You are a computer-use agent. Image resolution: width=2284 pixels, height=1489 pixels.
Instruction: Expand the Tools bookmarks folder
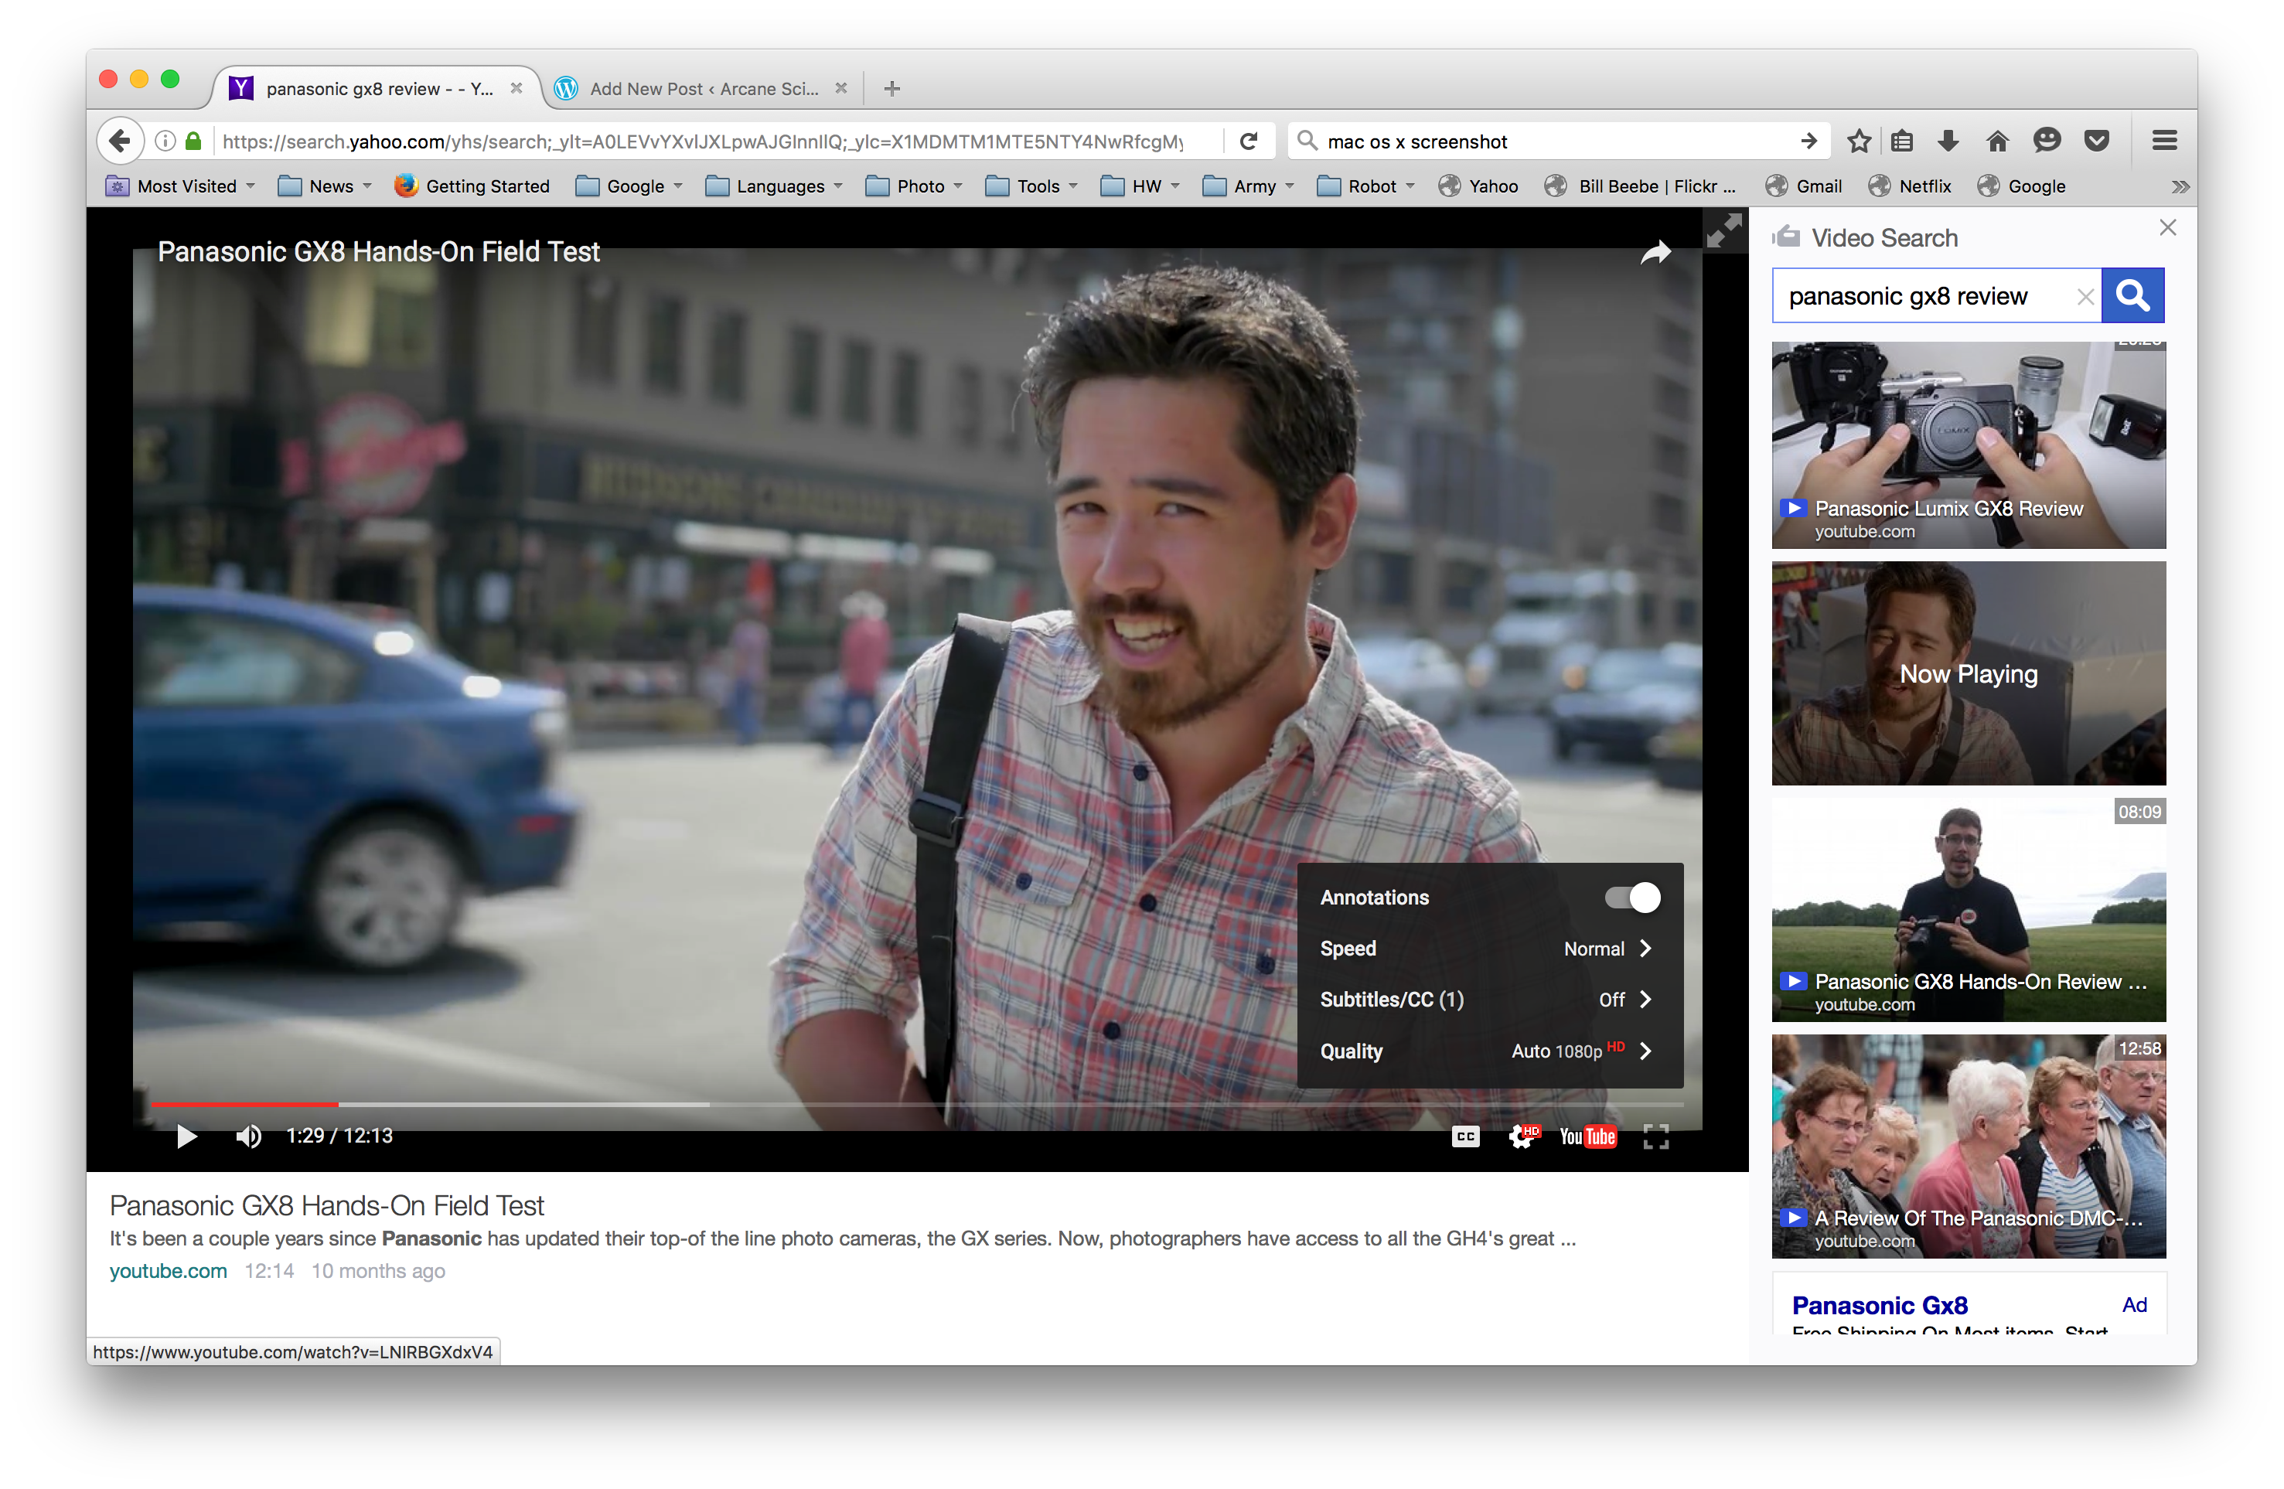pyautogui.click(x=1031, y=186)
